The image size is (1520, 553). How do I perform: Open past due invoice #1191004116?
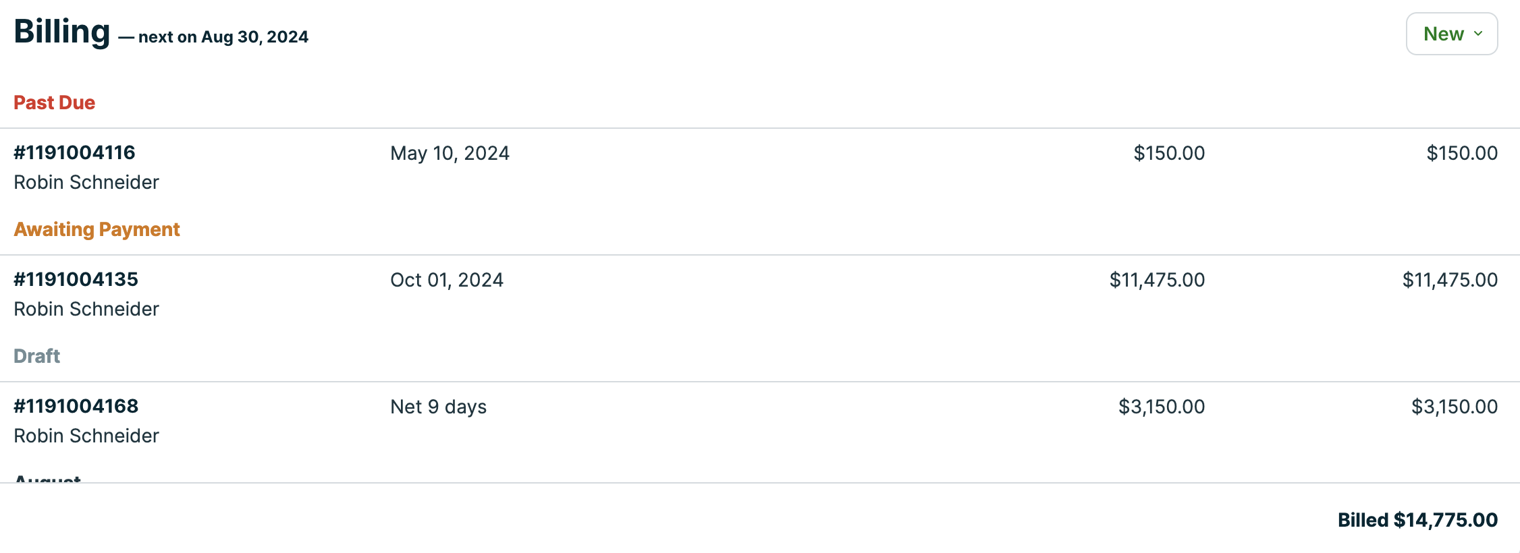pos(74,152)
